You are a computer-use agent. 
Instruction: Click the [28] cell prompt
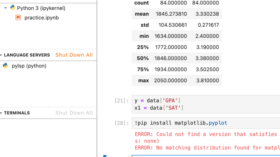121,123
